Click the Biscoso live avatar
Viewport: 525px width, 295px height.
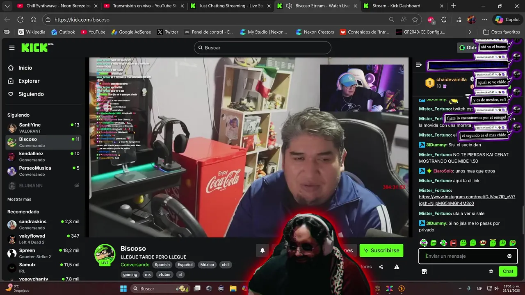(105, 254)
